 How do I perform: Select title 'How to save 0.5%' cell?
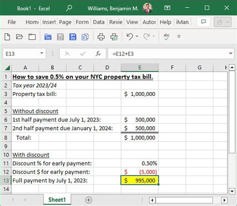pos(82,77)
